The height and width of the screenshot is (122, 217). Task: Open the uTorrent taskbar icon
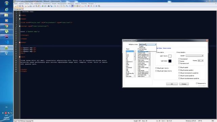[6, 32]
